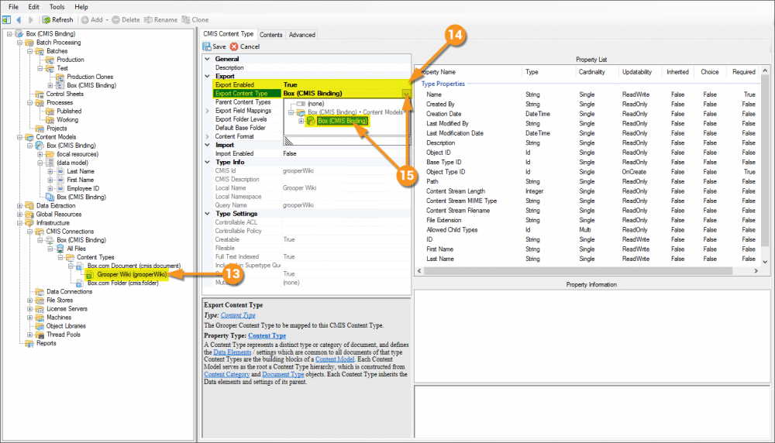Select (none) option in dropdown tree
This screenshot has height=443, width=775.
click(x=315, y=103)
